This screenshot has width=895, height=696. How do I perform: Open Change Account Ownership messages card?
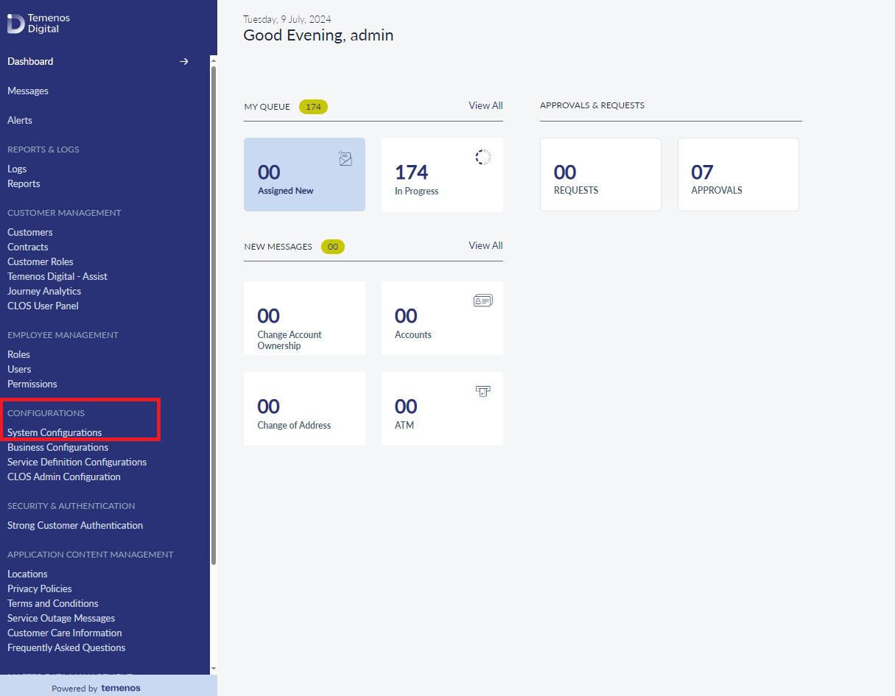coord(304,318)
